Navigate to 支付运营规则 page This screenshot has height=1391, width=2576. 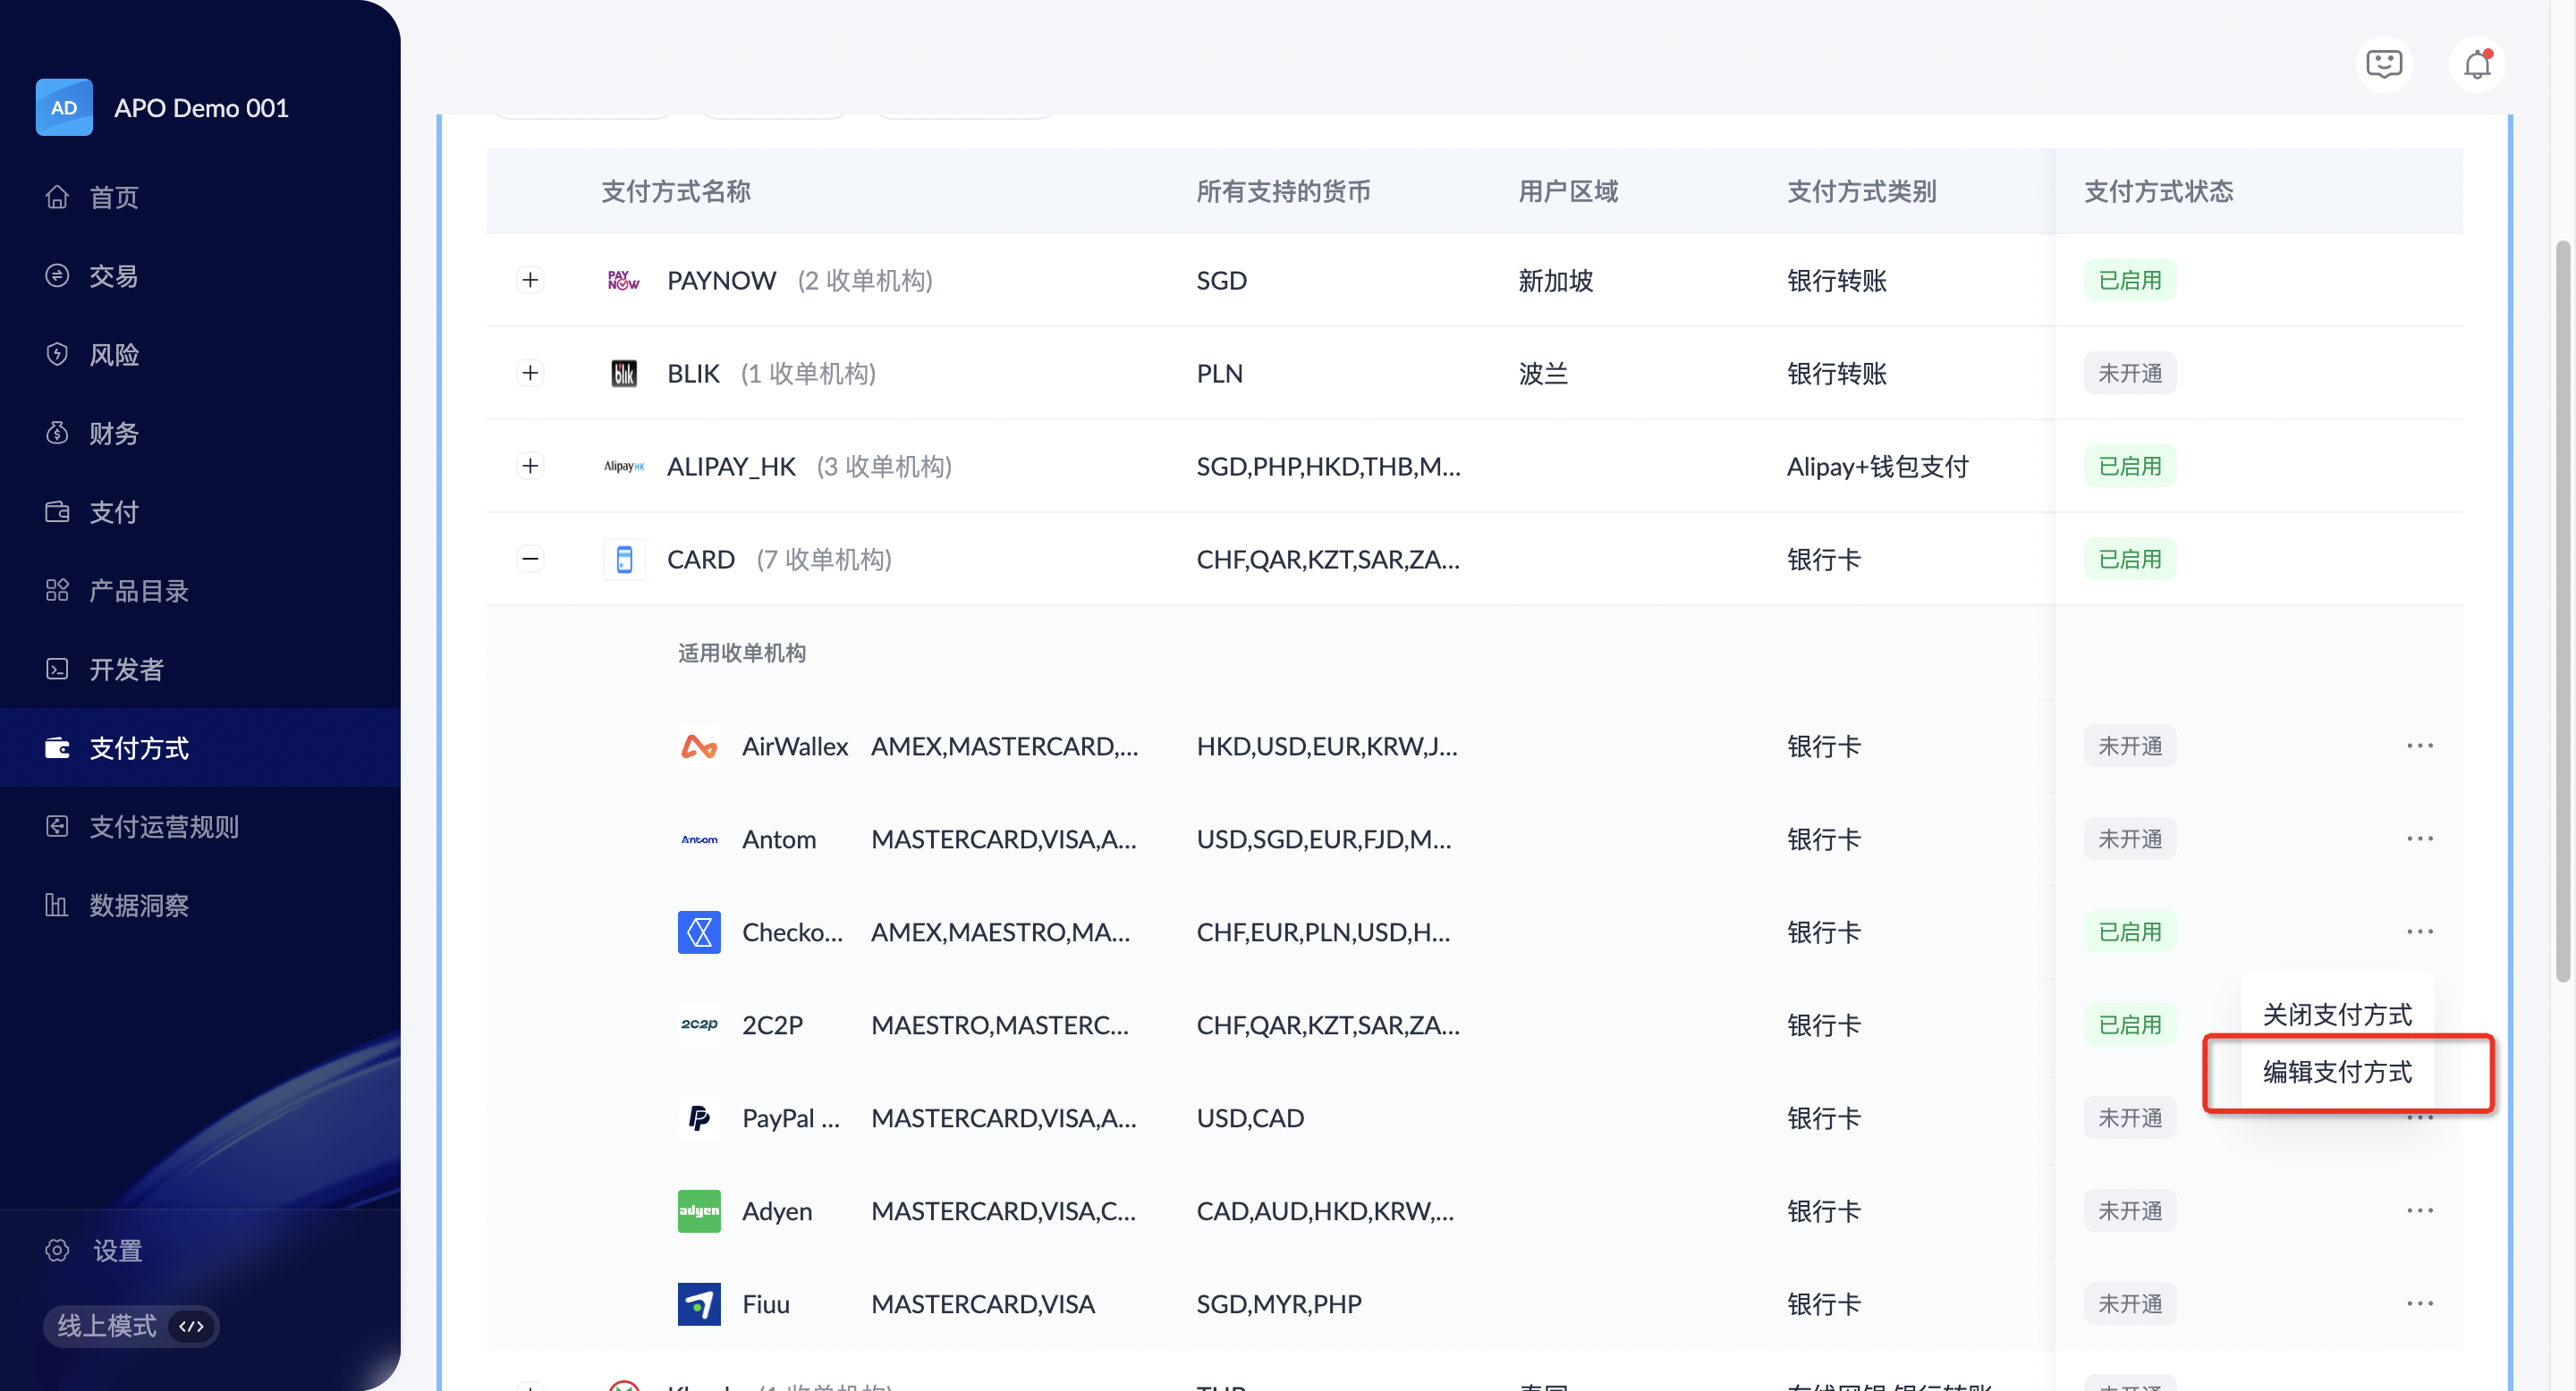click(163, 826)
